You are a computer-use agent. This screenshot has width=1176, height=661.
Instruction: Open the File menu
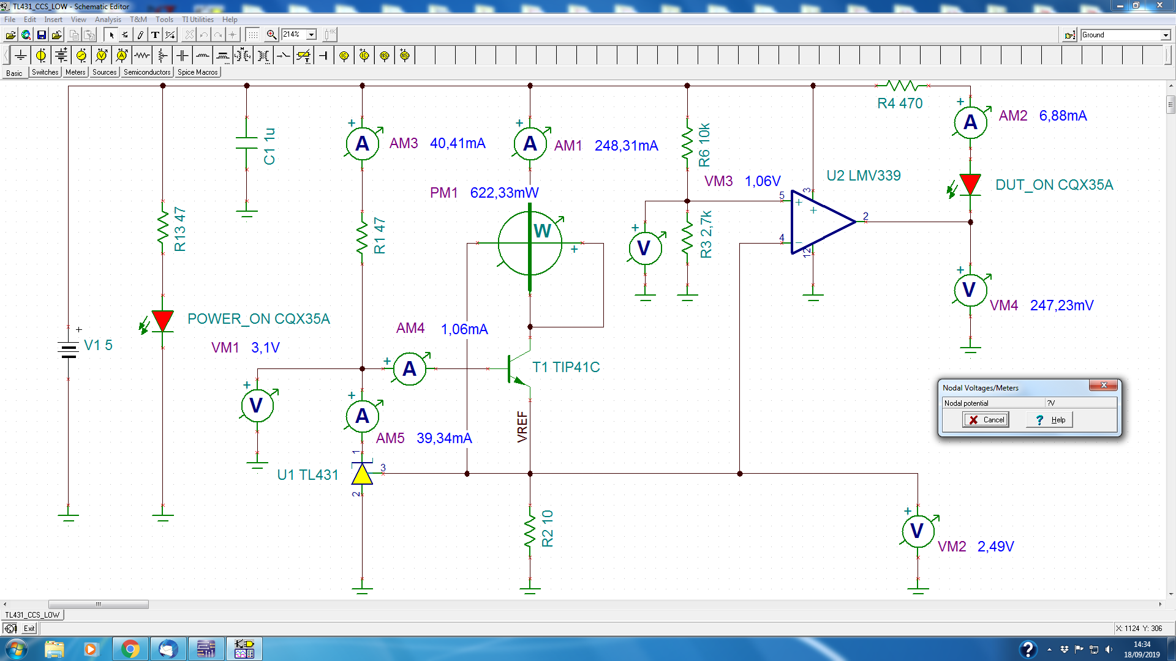click(10, 20)
